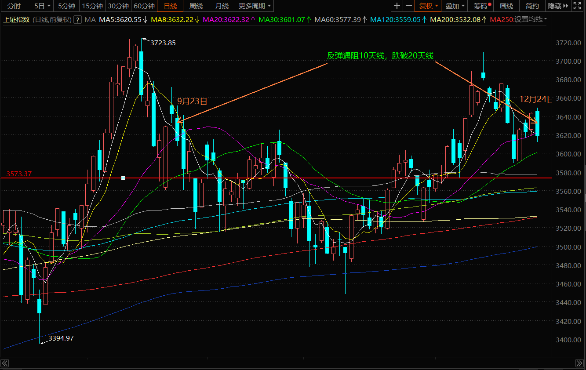Click the 3600.00 price axis label
The height and width of the screenshot is (370, 586).
(x=568, y=154)
